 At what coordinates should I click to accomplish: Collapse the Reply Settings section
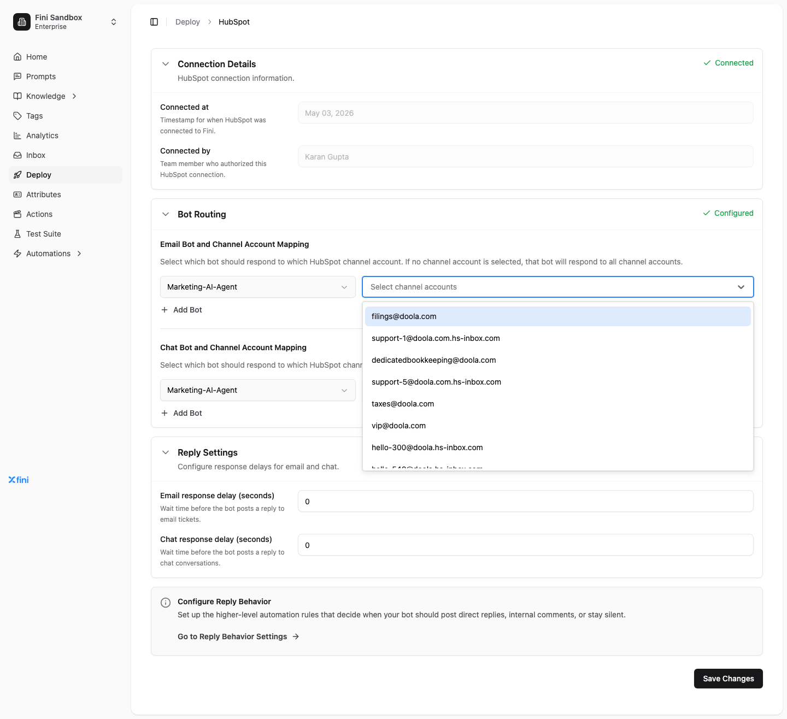click(x=166, y=452)
